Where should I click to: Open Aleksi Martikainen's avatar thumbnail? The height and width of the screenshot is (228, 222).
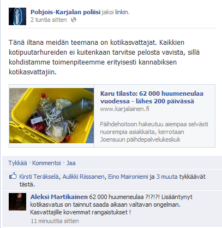click(17, 202)
